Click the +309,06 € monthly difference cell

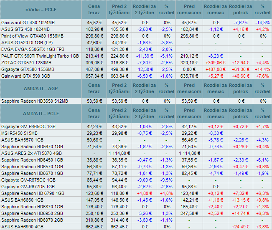pos(216,63)
